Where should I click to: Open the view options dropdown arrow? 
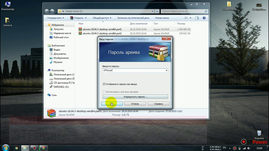click(190, 18)
